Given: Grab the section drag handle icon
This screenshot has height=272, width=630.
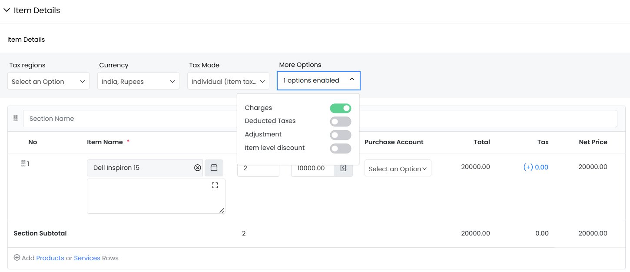Looking at the screenshot, I should [16, 118].
